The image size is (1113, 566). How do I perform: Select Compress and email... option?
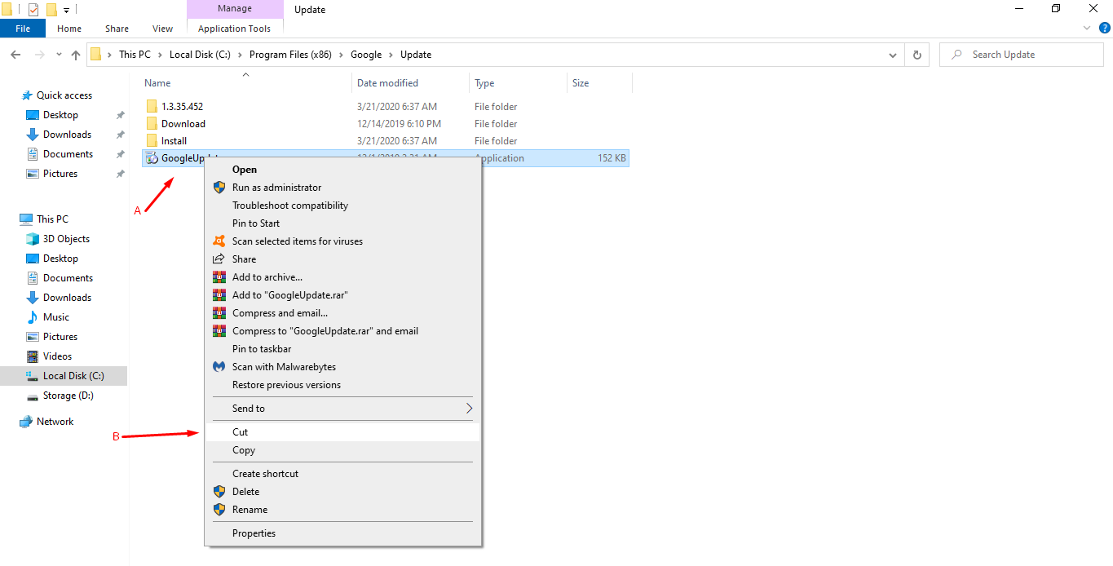pyautogui.click(x=342, y=313)
